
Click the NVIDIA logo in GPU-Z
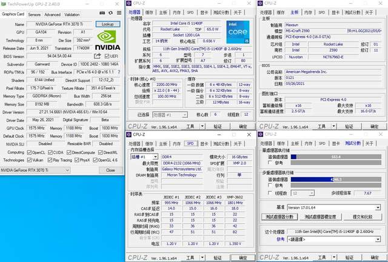click(107, 40)
